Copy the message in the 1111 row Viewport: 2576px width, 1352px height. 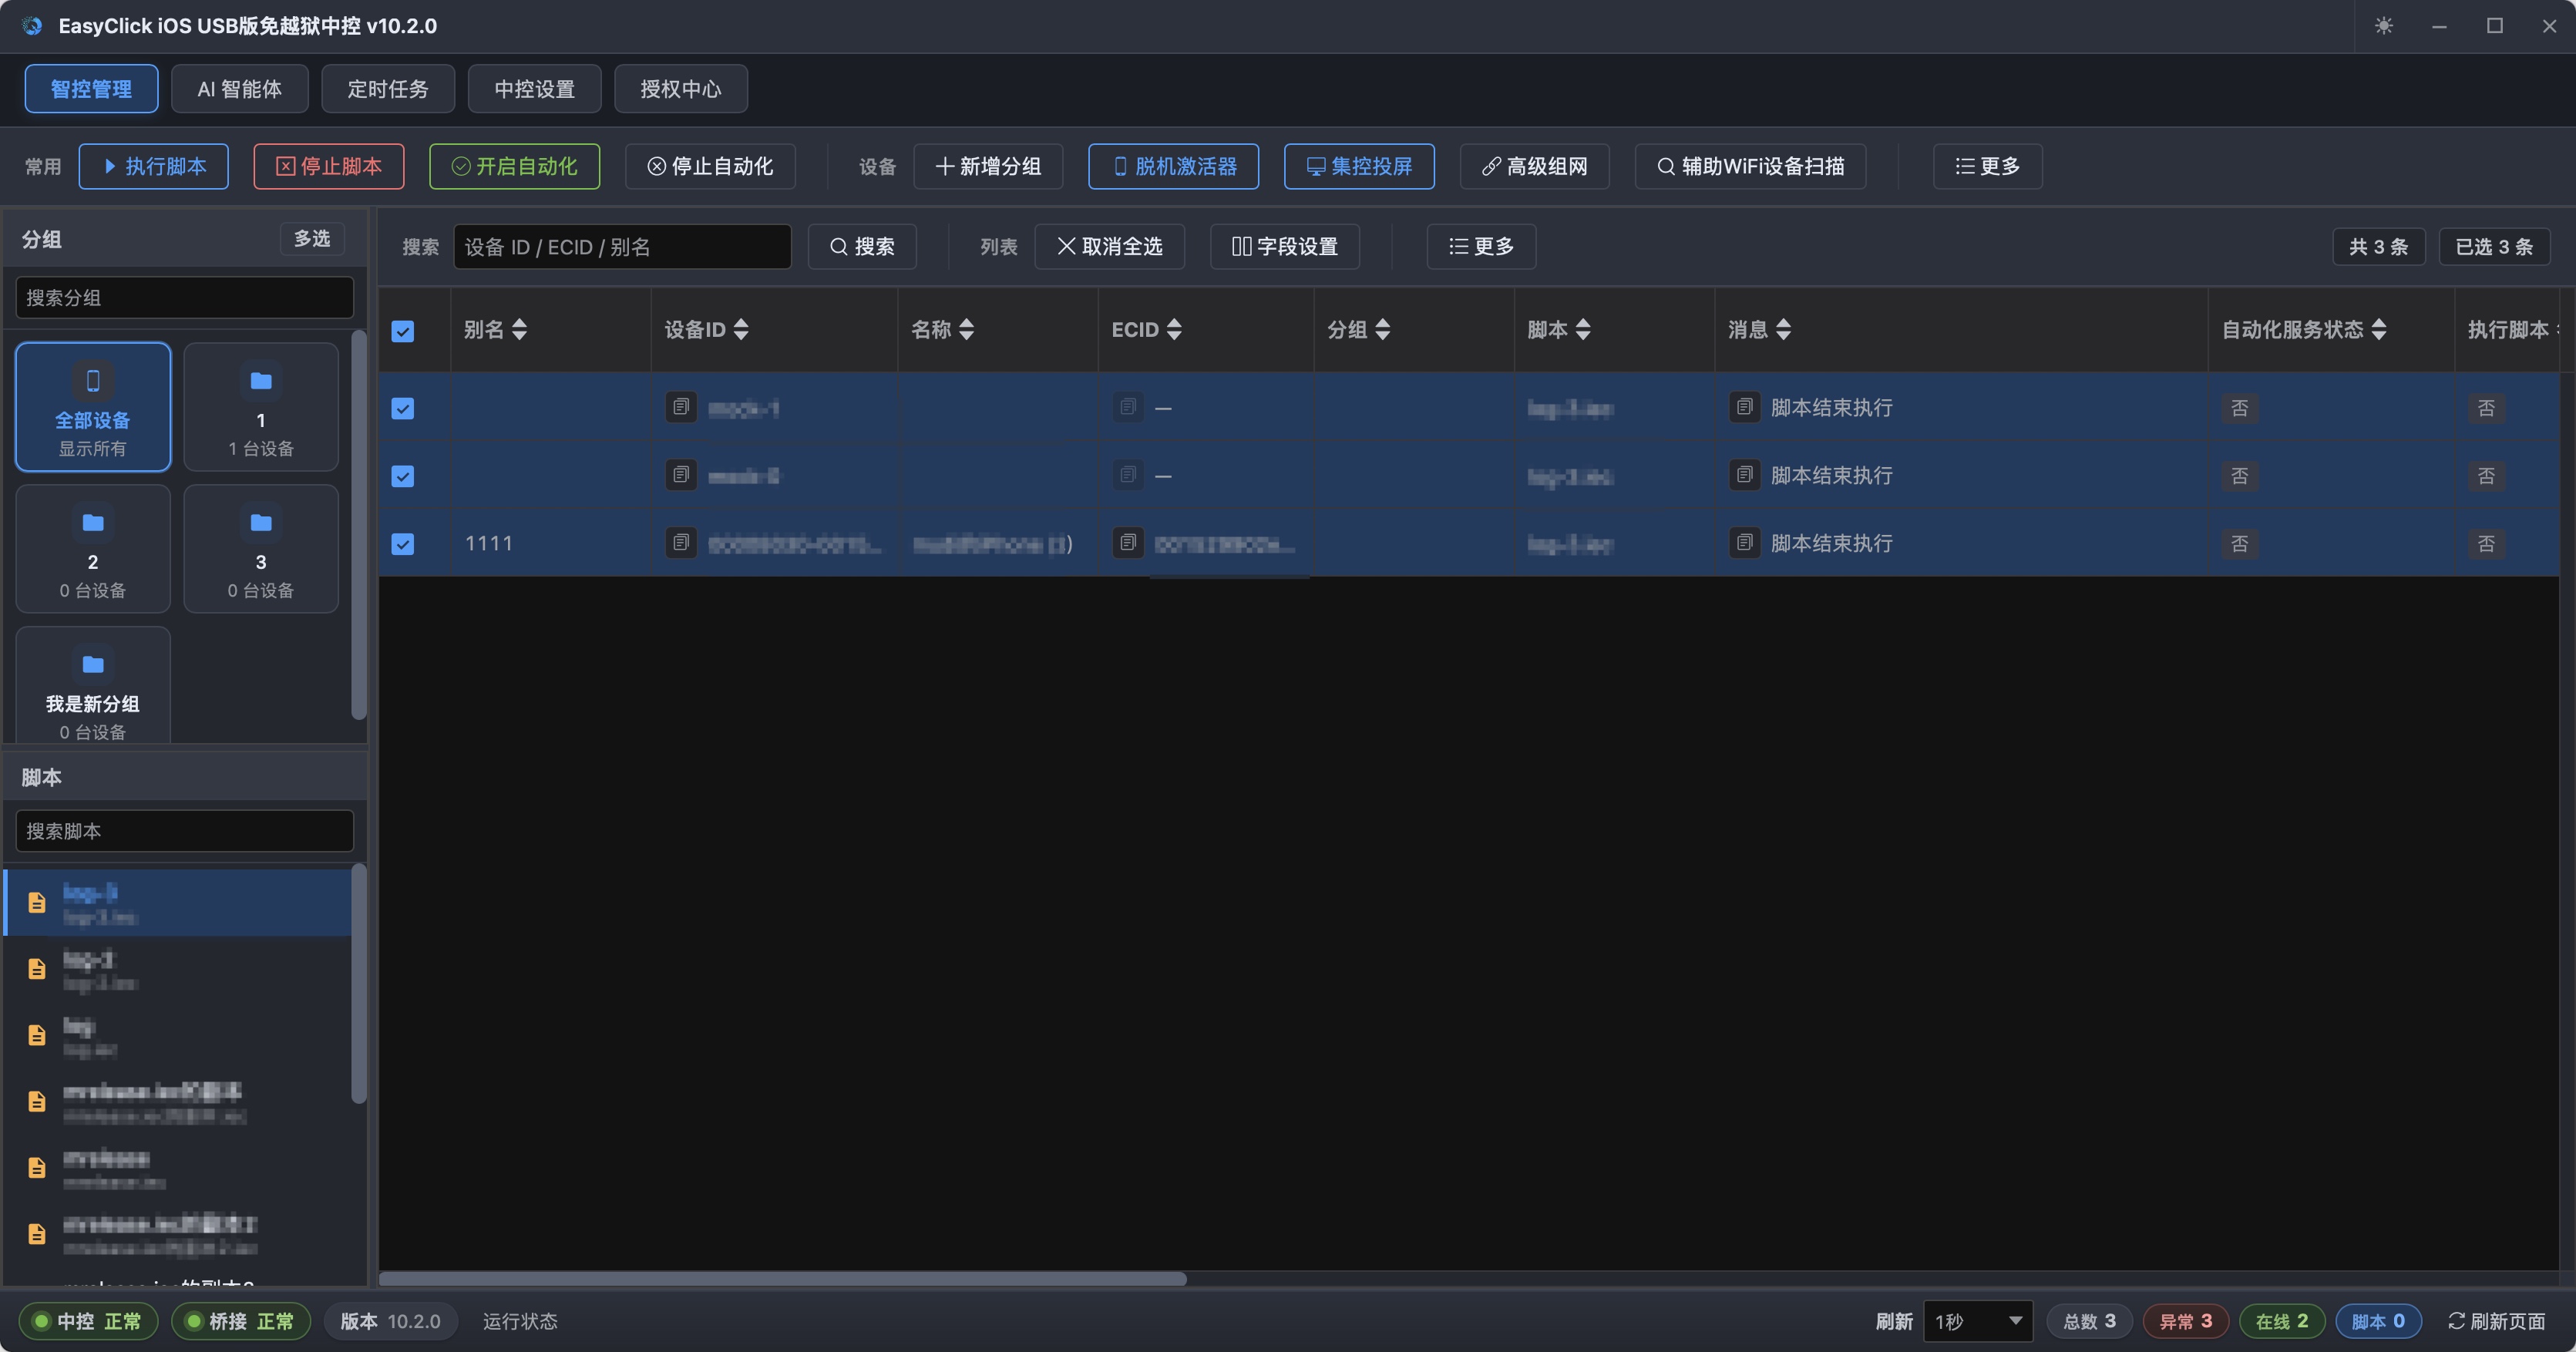click(x=1744, y=542)
